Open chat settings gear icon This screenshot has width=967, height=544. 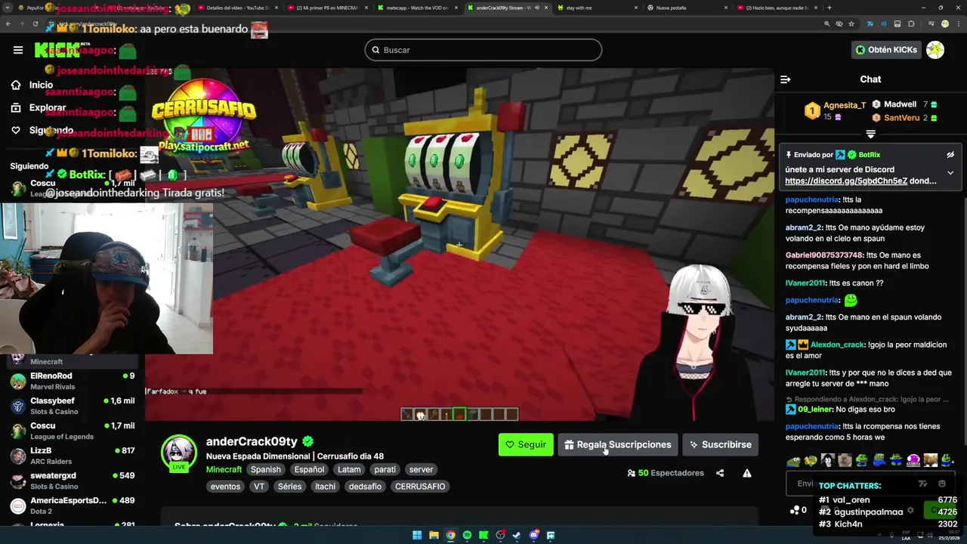910,511
